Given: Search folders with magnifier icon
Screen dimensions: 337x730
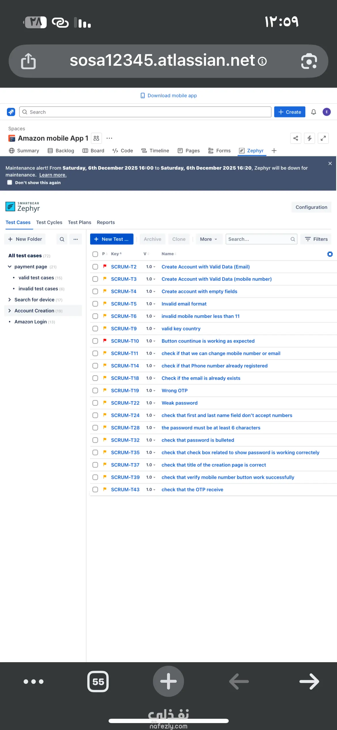Looking at the screenshot, I should tap(62, 239).
